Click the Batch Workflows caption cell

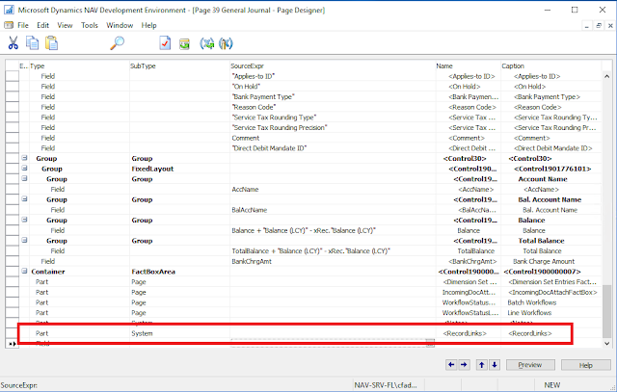[x=550, y=302]
